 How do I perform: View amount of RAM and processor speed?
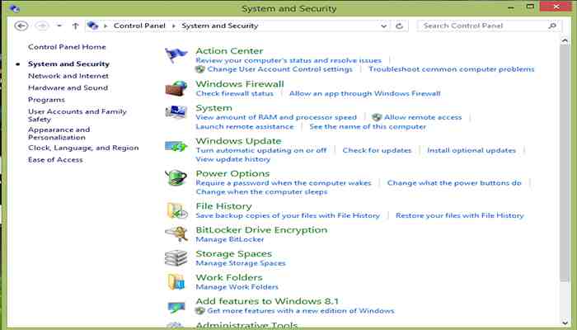point(276,117)
